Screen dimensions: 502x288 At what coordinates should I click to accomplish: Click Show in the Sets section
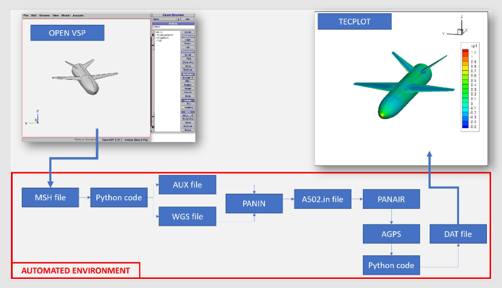(187, 123)
